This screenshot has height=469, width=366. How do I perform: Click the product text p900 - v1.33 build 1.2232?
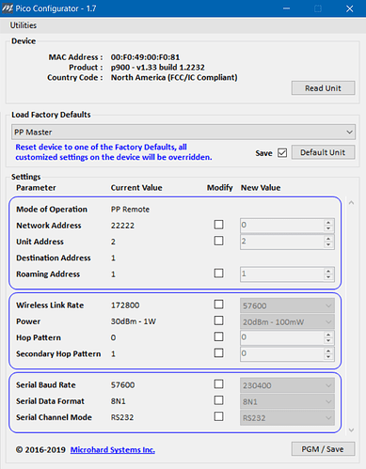click(x=158, y=68)
